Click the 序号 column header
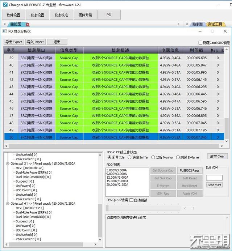 [x=11, y=50]
